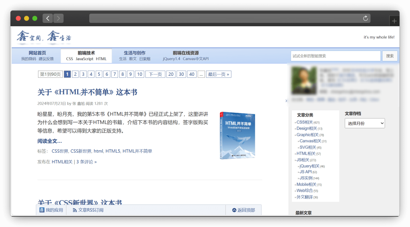Click the pagination ellipsis … button
The height and width of the screenshot is (227, 410).
(x=201, y=74)
